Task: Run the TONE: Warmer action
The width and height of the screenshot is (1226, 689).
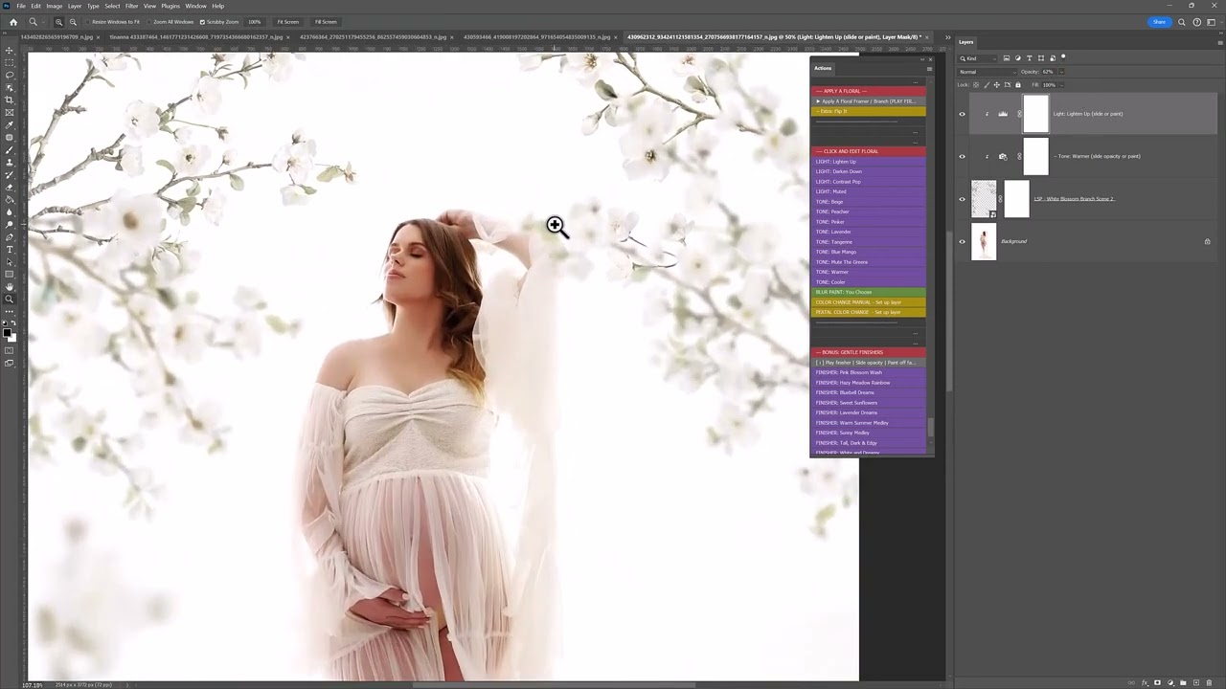Action: (x=869, y=272)
